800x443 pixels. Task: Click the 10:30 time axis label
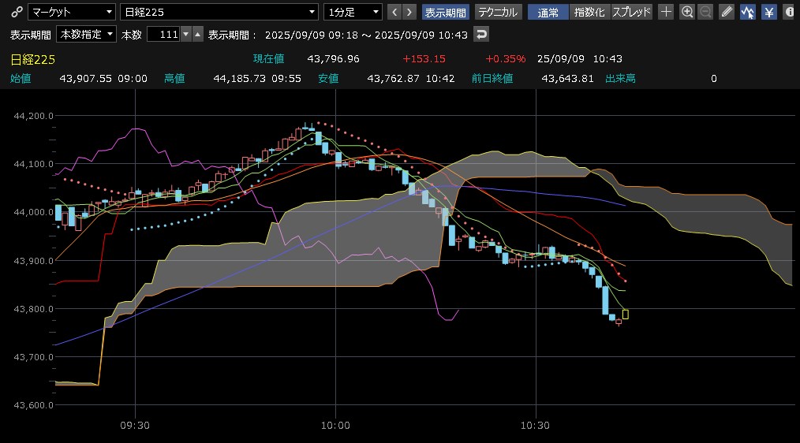click(535, 425)
